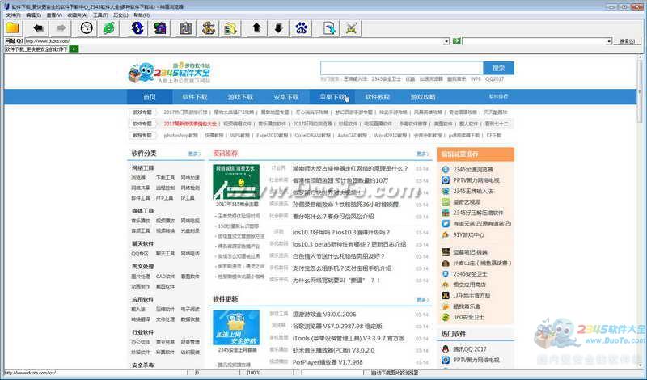The image size is (647, 380).
Task: Click the 软件排行 link in blue nav bar
Action: pyautogui.click(x=498, y=96)
